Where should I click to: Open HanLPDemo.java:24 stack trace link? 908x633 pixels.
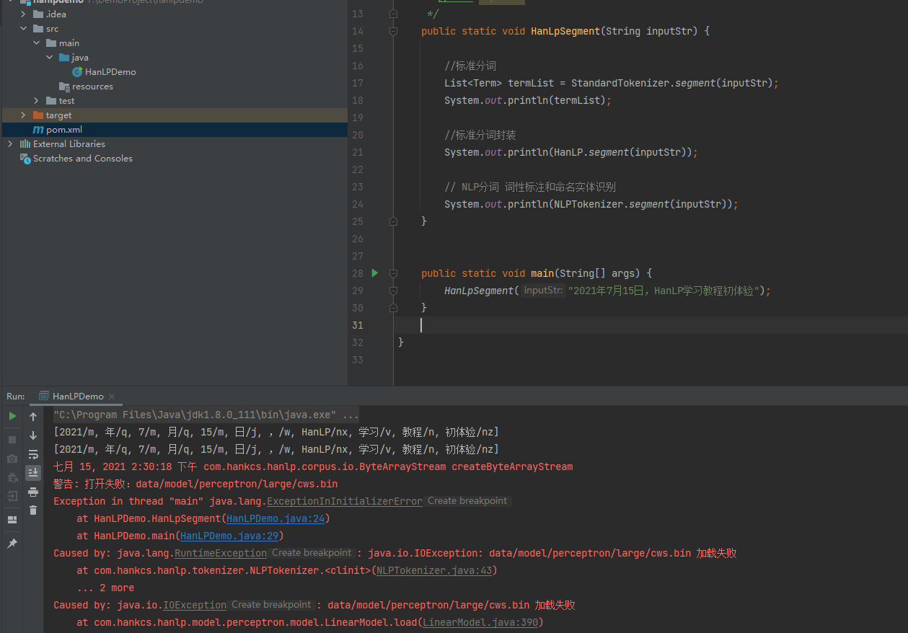tap(276, 518)
